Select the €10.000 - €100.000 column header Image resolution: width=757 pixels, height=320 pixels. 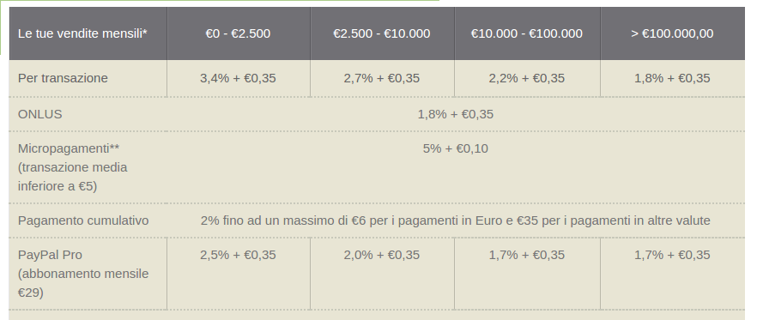tap(527, 33)
